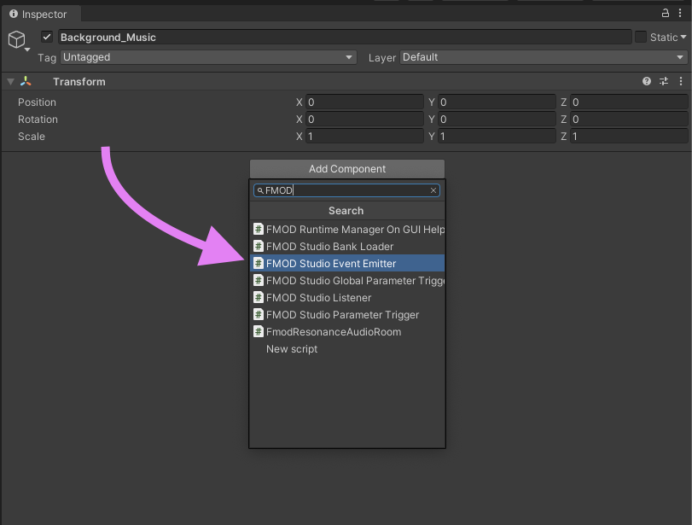
Task: Open Transform component help reference icon
Action: [x=647, y=82]
